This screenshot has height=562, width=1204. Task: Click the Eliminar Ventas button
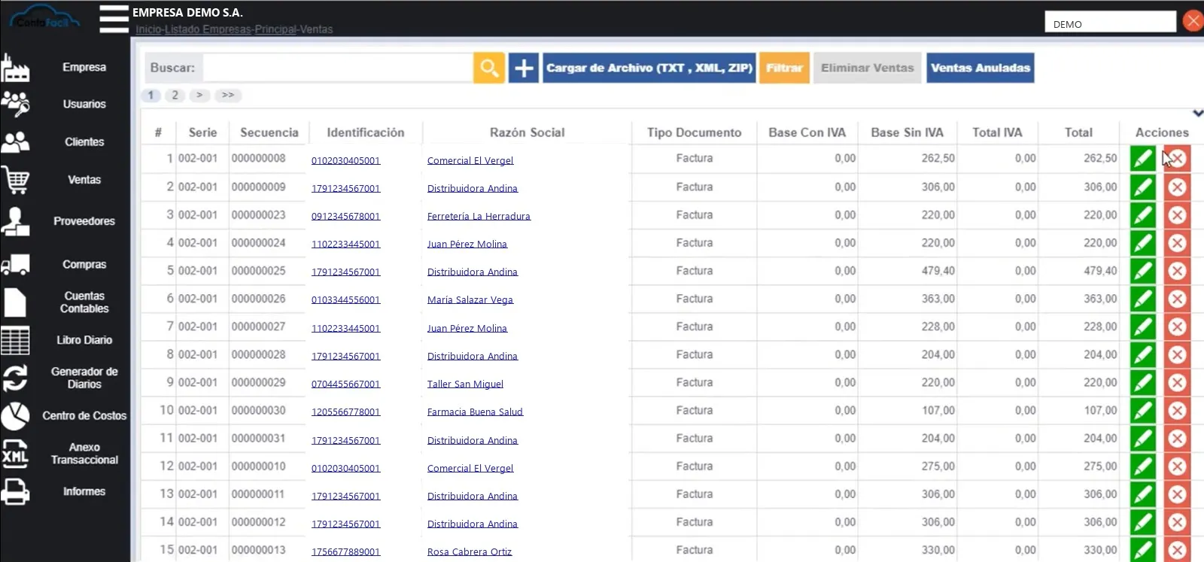(868, 68)
